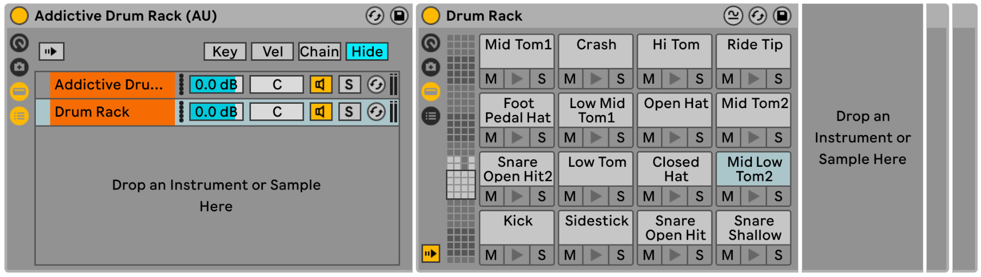Solo the Sidestick pad
This screenshot has width=981, height=277.
point(621,255)
